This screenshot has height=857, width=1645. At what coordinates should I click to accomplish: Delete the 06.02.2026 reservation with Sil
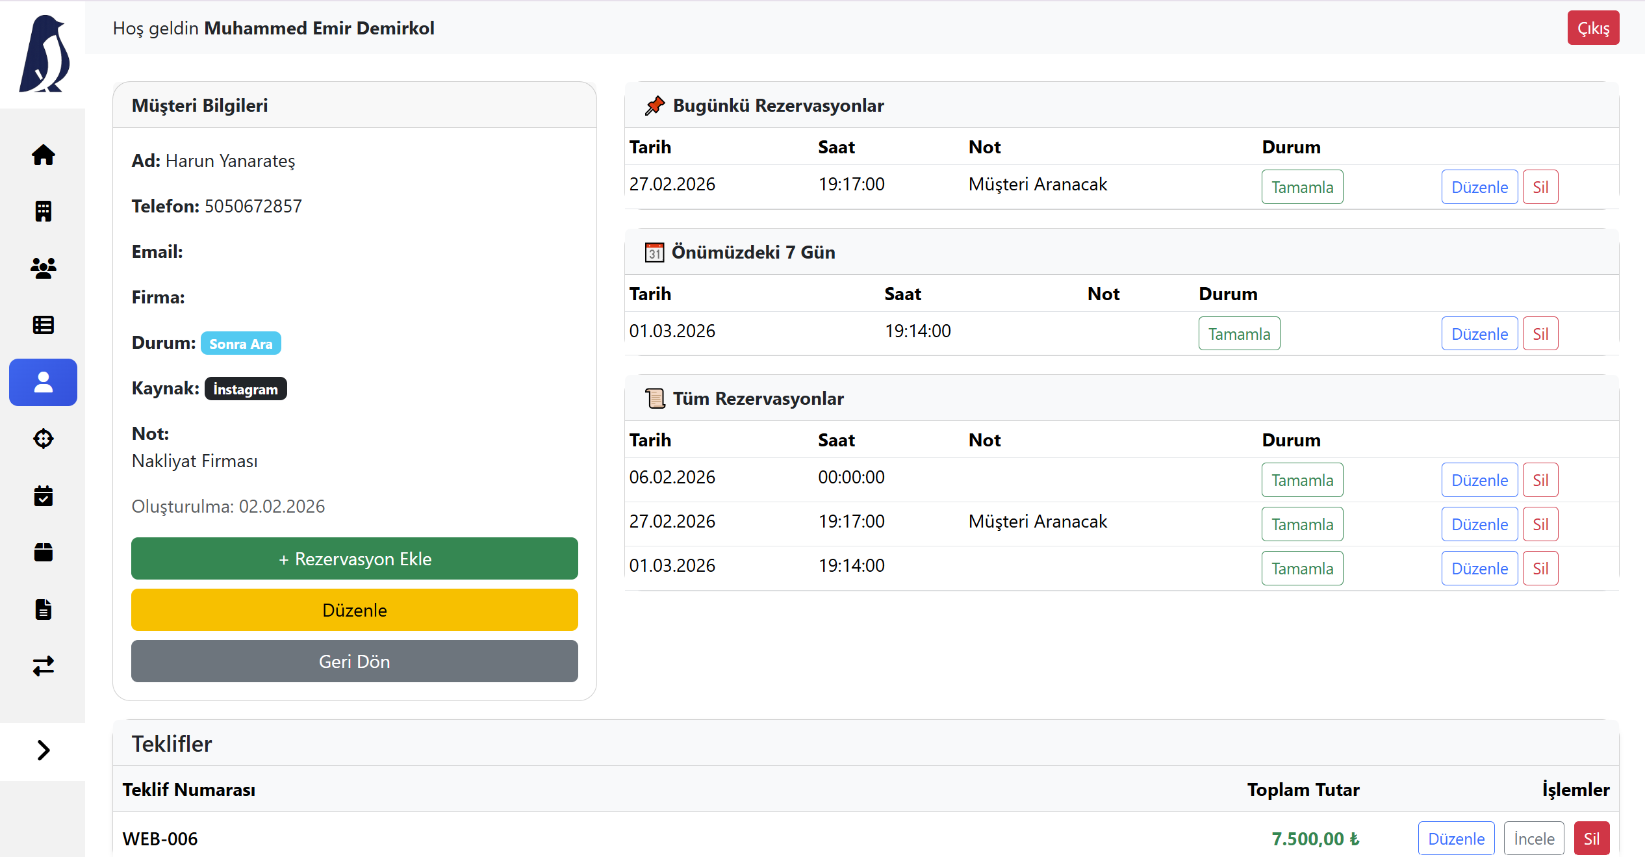tap(1540, 480)
